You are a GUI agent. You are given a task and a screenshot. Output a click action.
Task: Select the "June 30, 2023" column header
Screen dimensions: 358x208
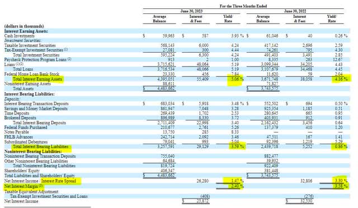(x=191, y=11)
